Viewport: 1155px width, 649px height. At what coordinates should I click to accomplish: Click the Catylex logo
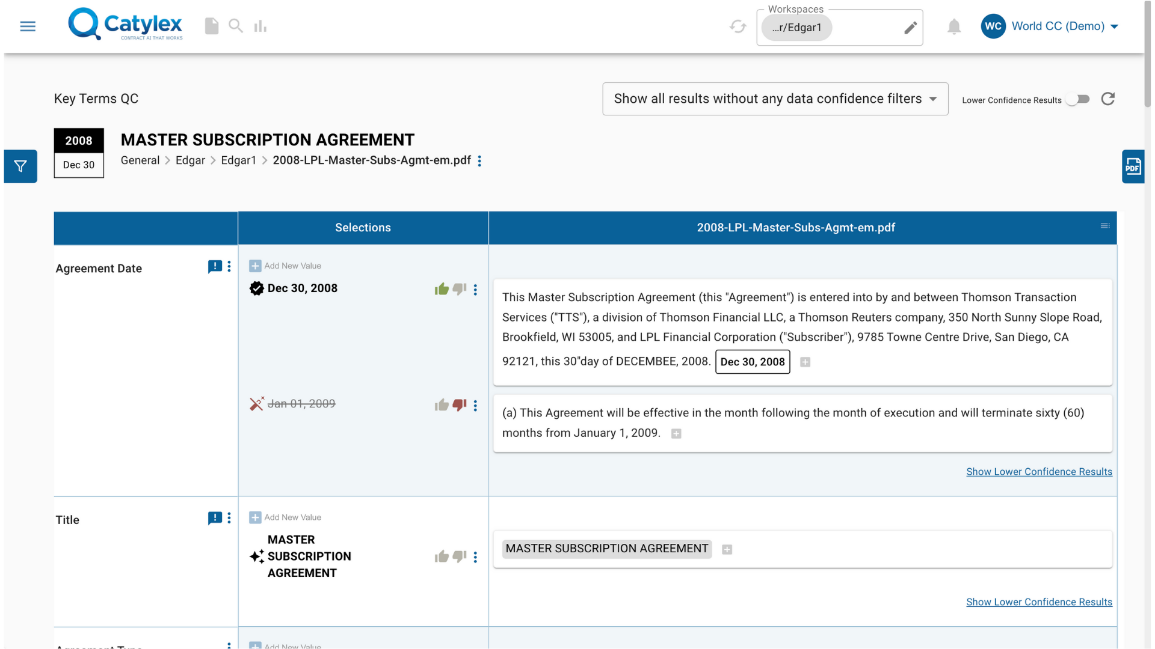tap(125, 25)
